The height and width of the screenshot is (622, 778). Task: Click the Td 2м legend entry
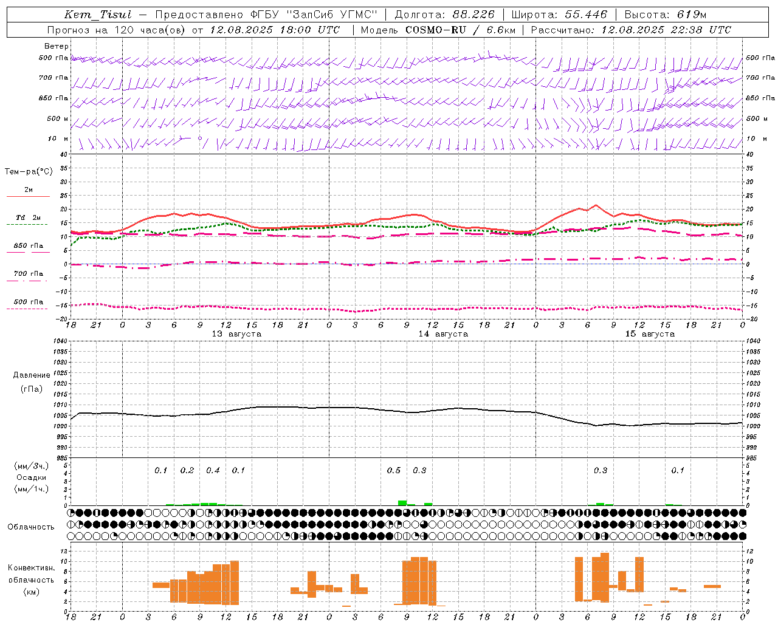pos(29,217)
